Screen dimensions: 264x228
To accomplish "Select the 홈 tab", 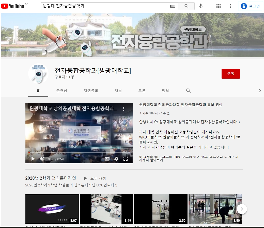I will click(x=38, y=91).
